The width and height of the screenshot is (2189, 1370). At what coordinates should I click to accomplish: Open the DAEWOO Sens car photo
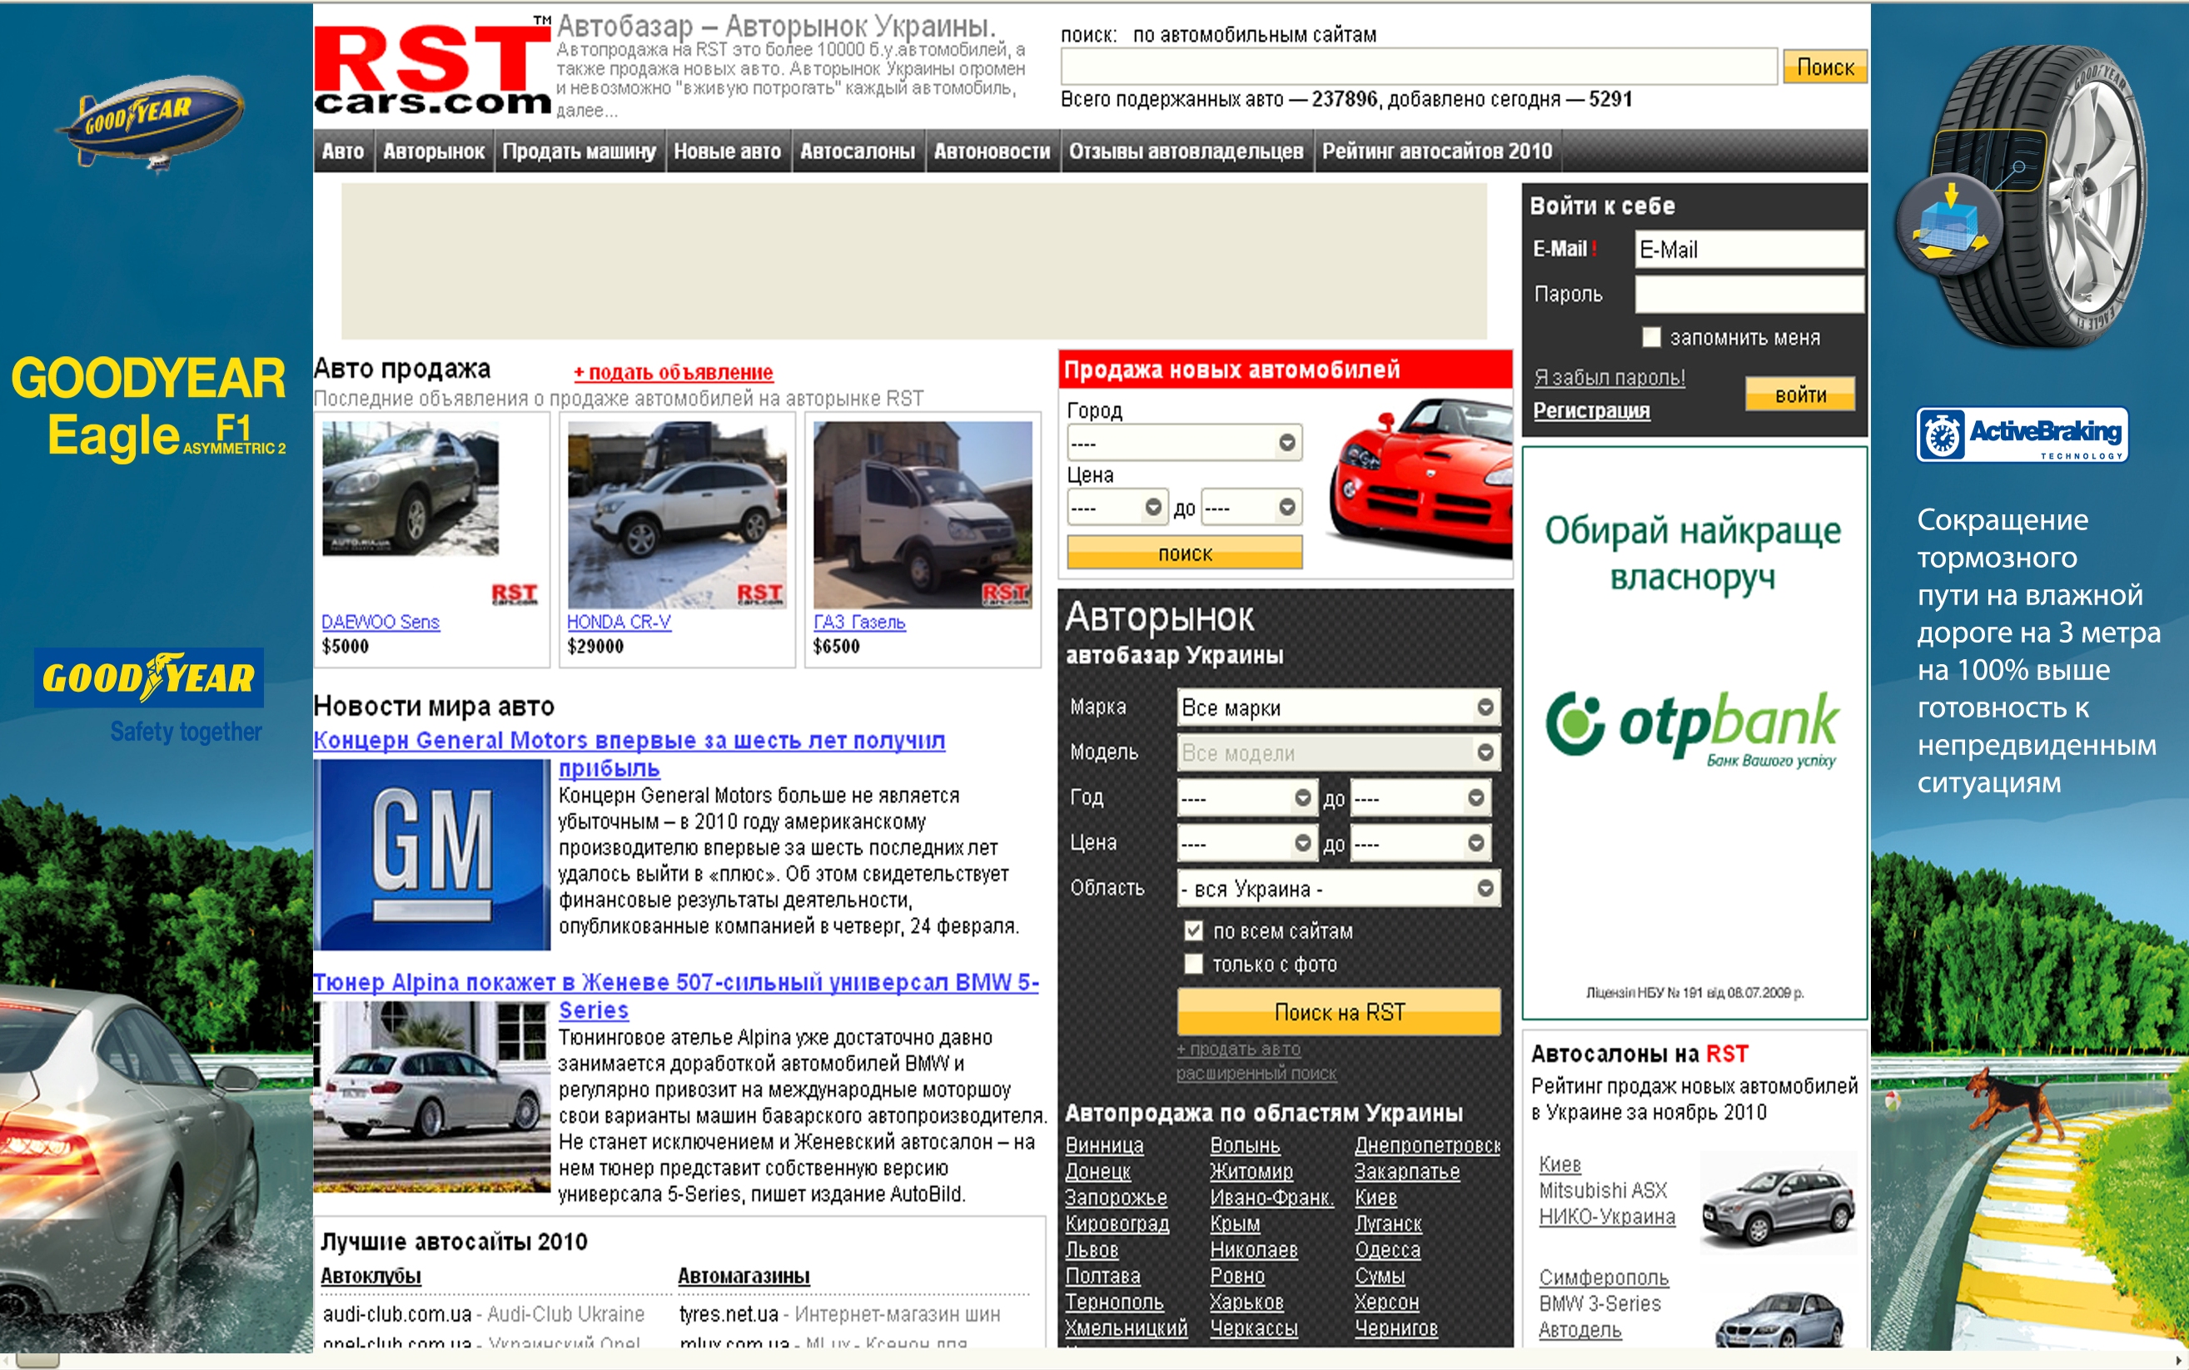click(x=410, y=489)
